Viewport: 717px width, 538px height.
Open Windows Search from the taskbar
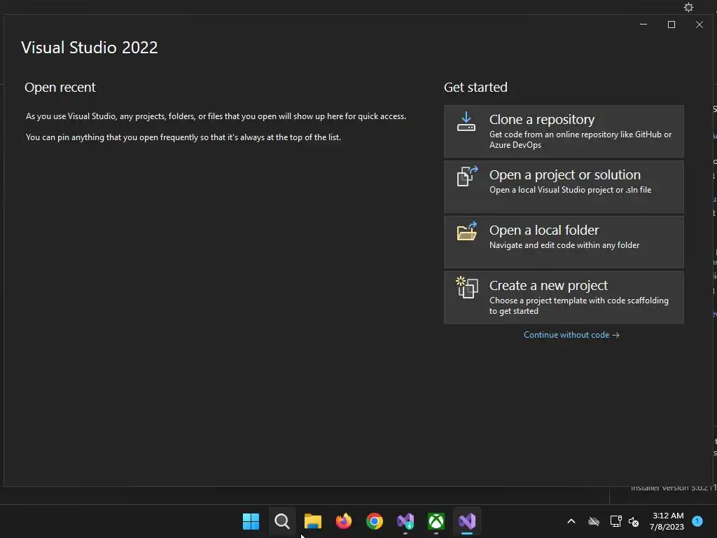pos(282,521)
